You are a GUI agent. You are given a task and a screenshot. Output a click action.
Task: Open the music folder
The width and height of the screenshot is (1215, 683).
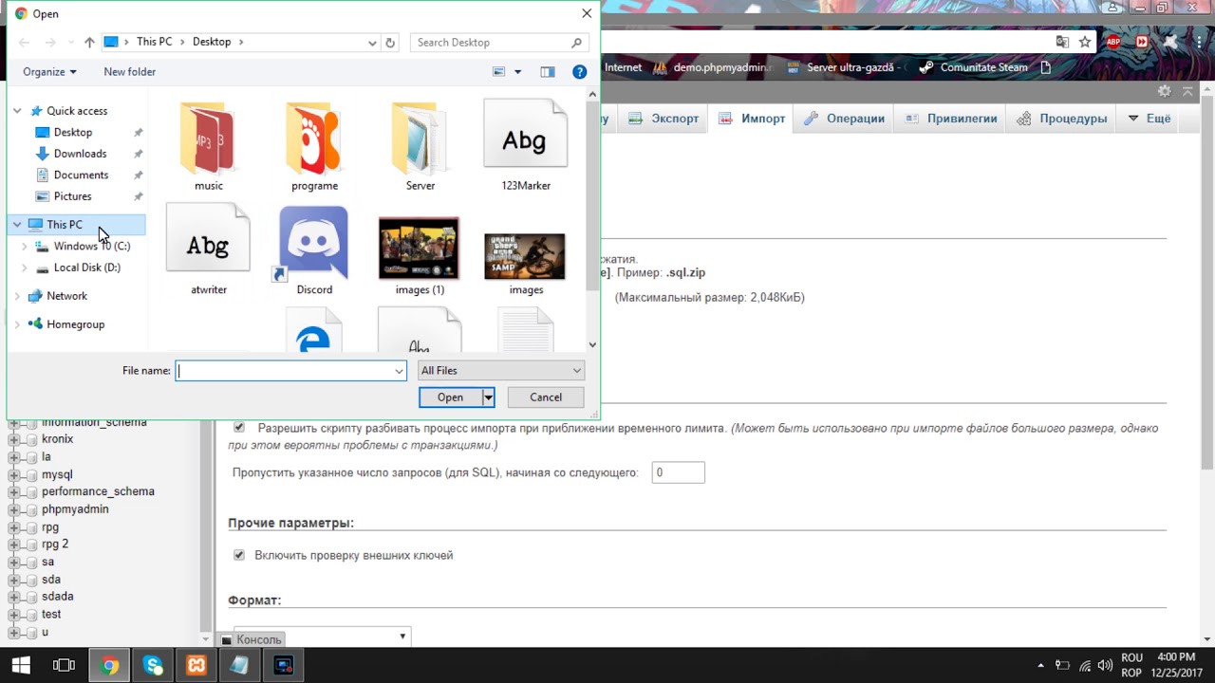click(208, 147)
